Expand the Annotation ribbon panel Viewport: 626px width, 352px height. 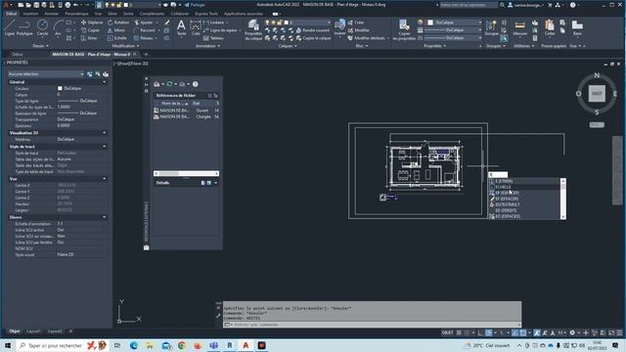click(207, 46)
